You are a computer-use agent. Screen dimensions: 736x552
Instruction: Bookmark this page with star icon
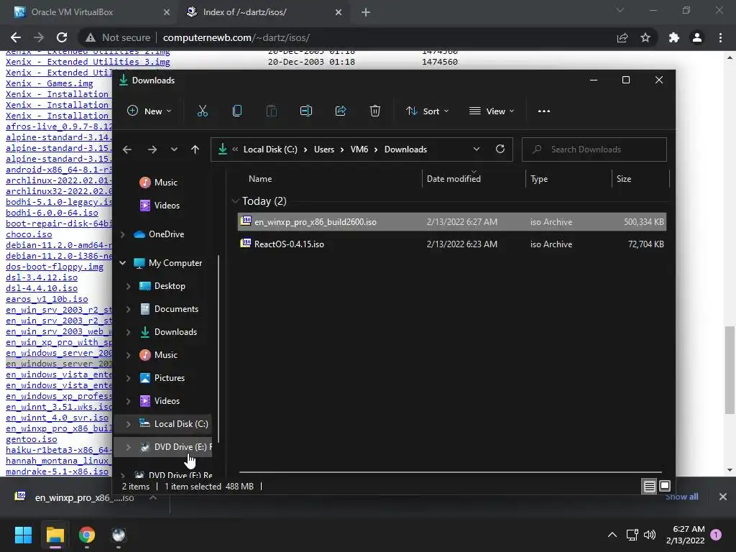[645, 37]
